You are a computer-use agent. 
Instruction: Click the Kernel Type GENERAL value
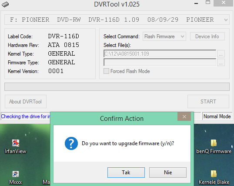[x=61, y=53]
